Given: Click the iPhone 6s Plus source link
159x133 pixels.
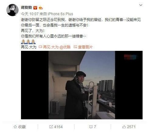Looking at the screenshot, I should 60,14.
